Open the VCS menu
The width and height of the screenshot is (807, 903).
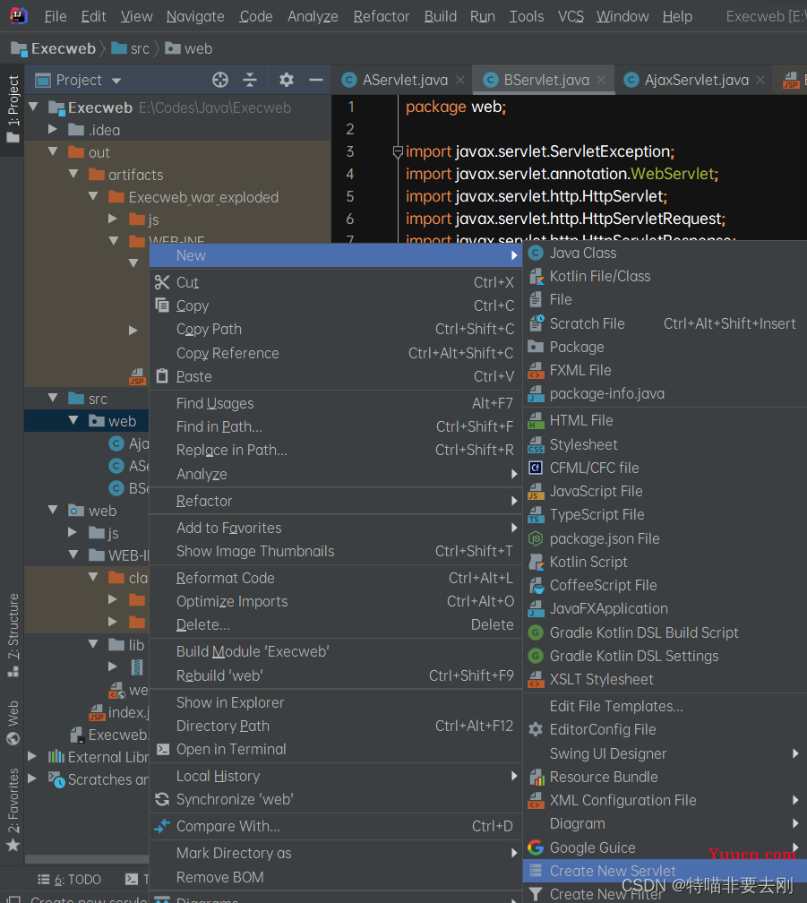point(571,16)
